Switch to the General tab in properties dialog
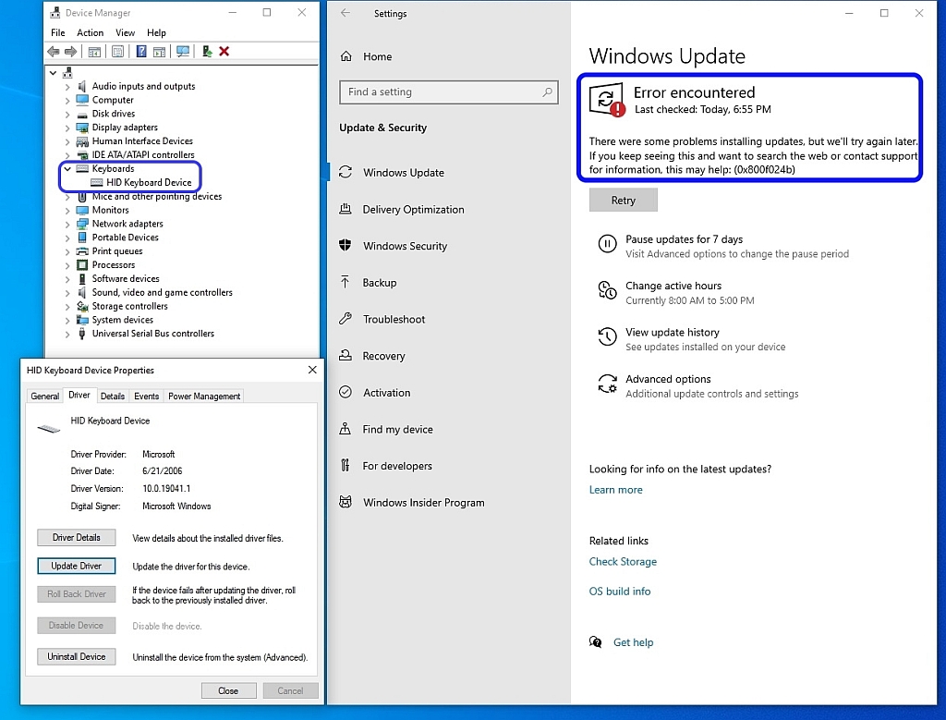The image size is (946, 720). [x=45, y=396]
